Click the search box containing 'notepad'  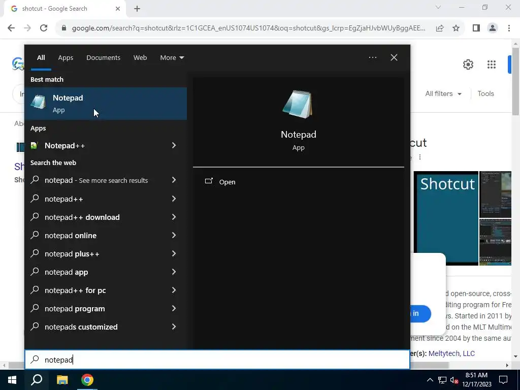coord(217,360)
